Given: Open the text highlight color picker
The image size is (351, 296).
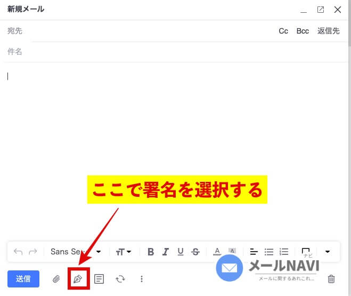Looking at the screenshot, I should (232, 251).
